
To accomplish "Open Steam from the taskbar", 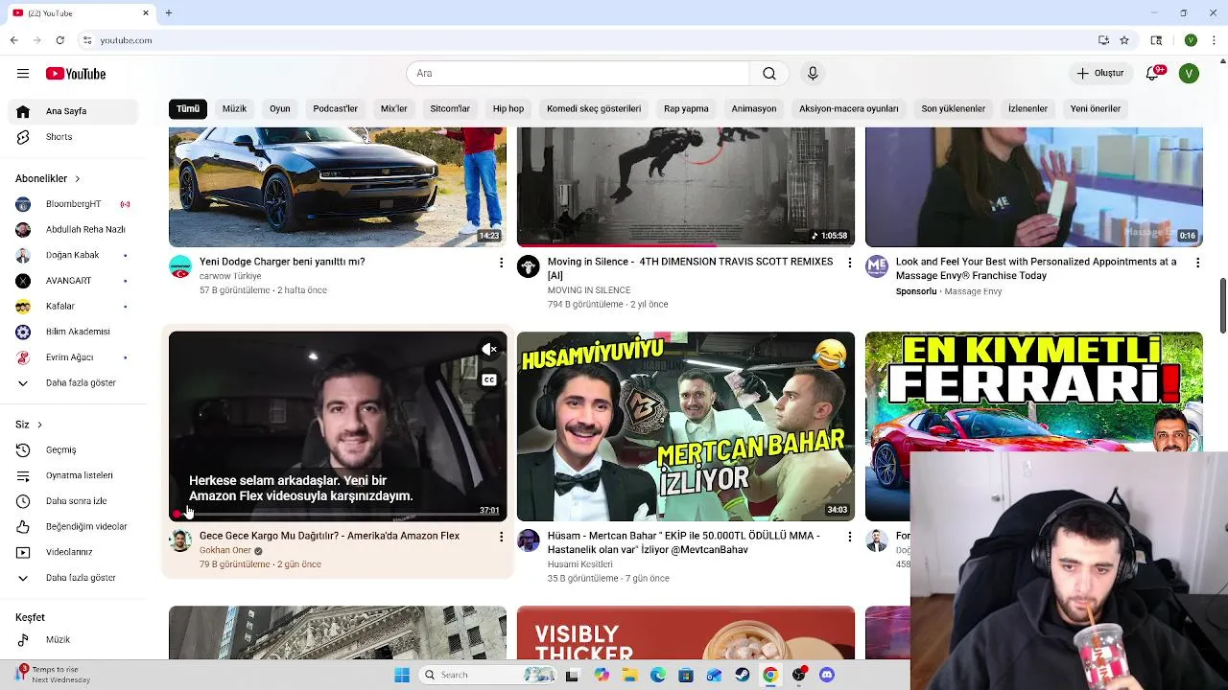I will [x=742, y=675].
